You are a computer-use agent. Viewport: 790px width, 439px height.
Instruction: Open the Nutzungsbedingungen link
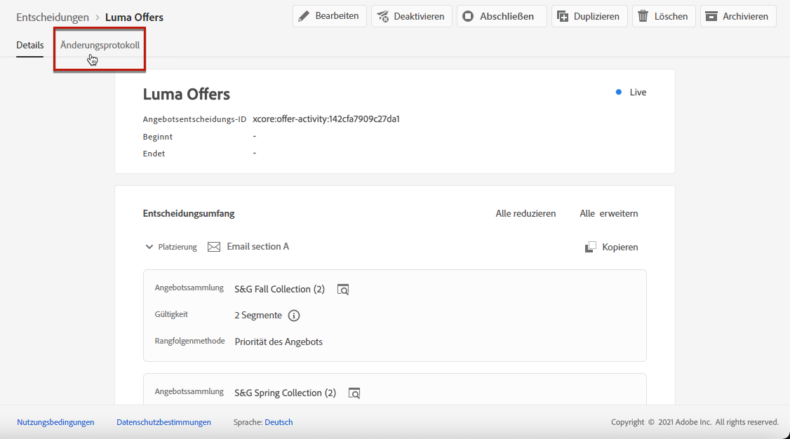coord(55,422)
